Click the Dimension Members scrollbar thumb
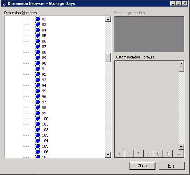Screen dimensions: 190x175 pos(108,57)
